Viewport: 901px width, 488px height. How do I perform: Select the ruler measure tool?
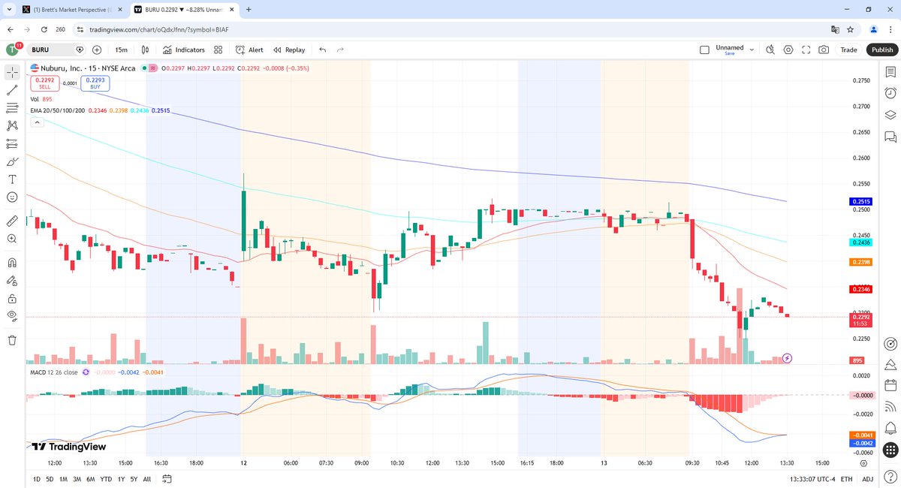point(13,221)
